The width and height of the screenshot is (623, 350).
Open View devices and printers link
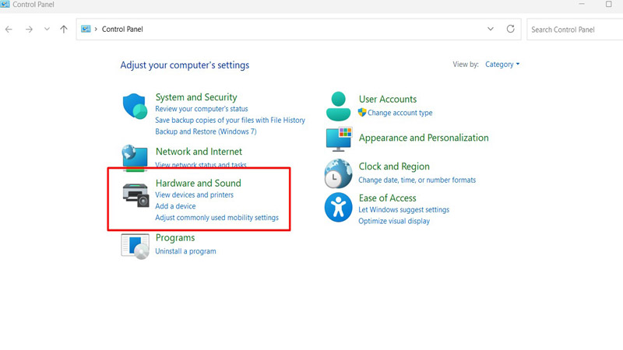pos(194,195)
